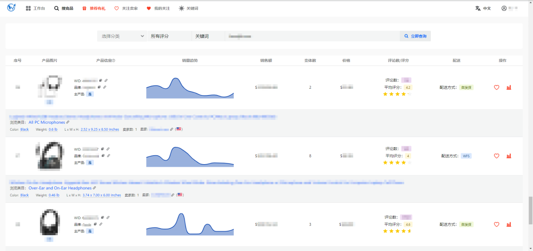Viewport: 533px width, 251px height.
Task: Switch language via the 中文 selector
Action: pyautogui.click(x=483, y=8)
